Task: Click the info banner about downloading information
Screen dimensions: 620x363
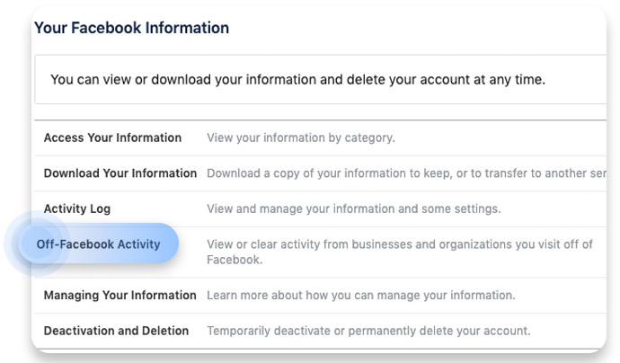Action: pos(297,79)
